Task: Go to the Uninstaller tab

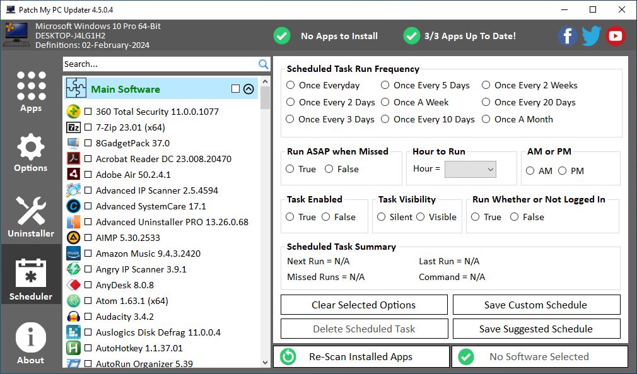Action: [31, 216]
